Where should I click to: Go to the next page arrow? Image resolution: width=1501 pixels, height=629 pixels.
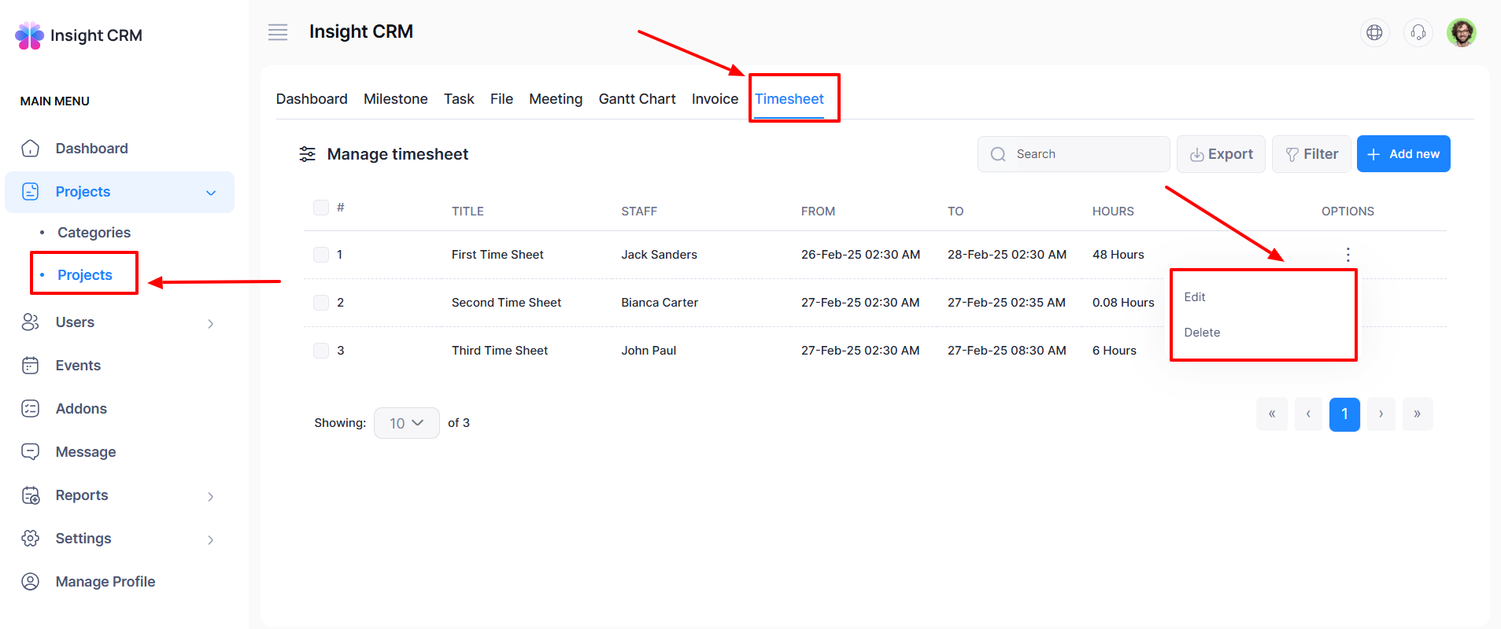click(x=1381, y=414)
